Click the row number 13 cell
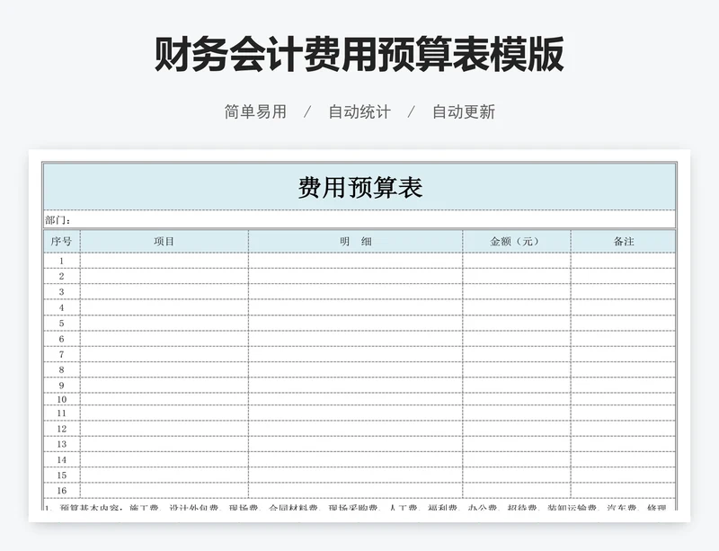This screenshot has width=719, height=551. pos(62,444)
